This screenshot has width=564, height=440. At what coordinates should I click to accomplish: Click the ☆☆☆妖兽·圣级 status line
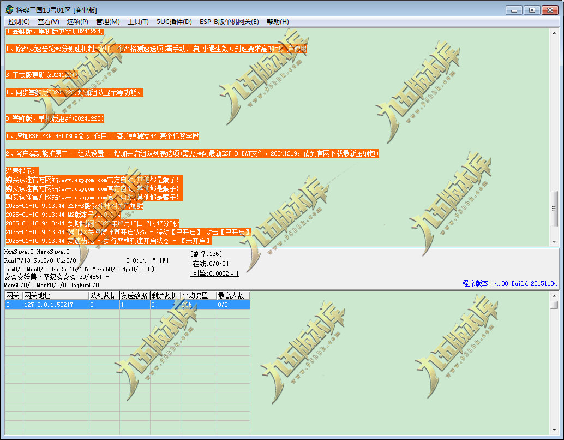pyautogui.click(x=57, y=277)
